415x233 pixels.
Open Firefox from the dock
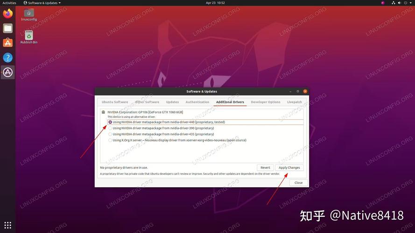pyautogui.click(x=7, y=14)
